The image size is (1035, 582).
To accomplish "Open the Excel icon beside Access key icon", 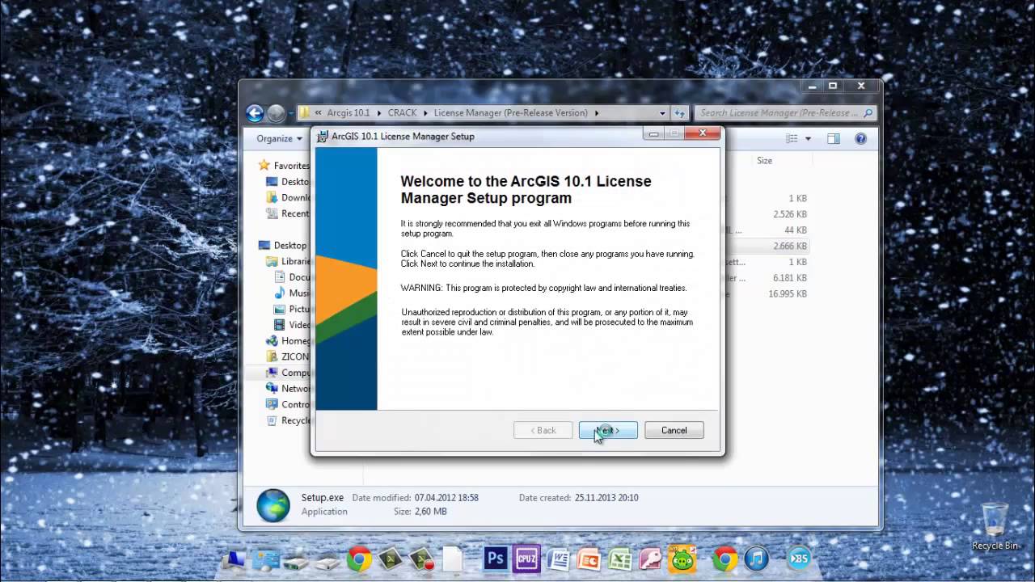I will pos(619,559).
